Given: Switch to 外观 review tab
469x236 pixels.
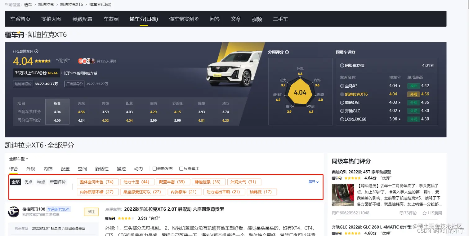Looking at the screenshot, I should click(x=31, y=169).
